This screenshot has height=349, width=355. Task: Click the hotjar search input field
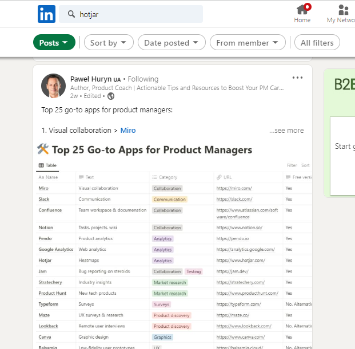pyautogui.click(x=131, y=14)
